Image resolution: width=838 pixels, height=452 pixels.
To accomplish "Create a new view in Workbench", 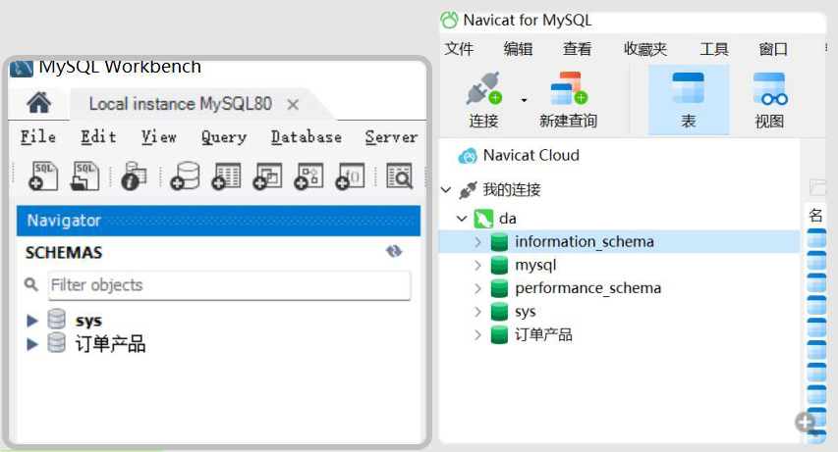I will (x=267, y=176).
